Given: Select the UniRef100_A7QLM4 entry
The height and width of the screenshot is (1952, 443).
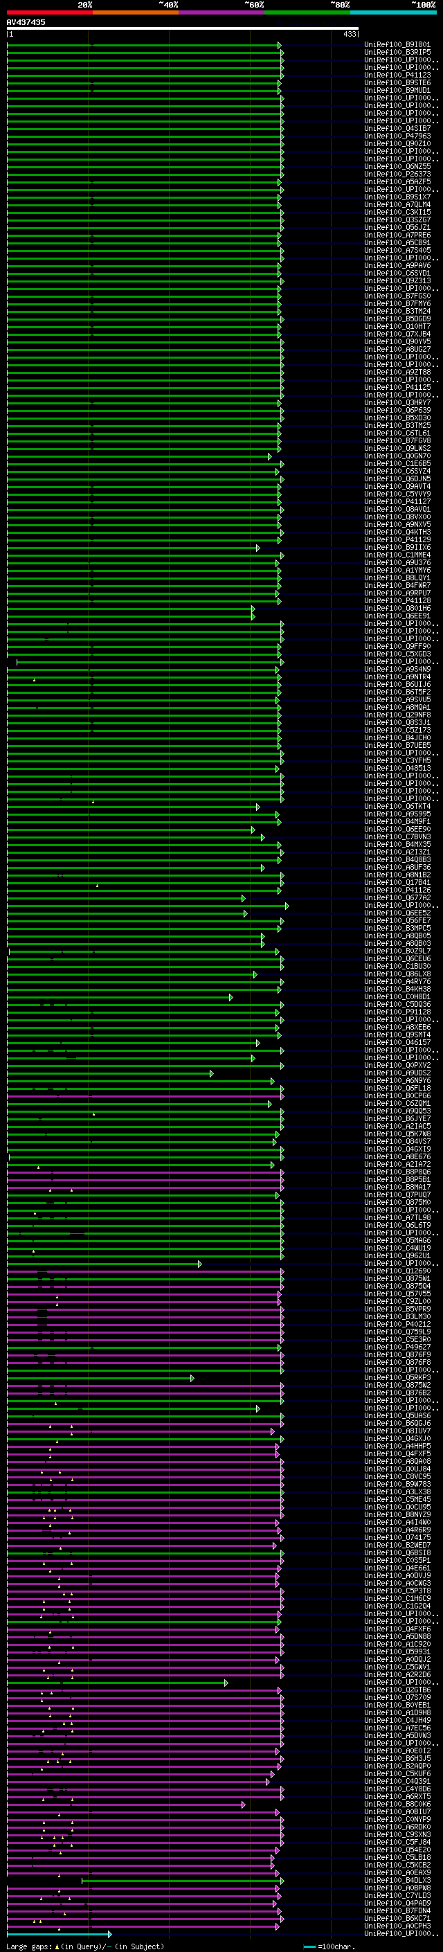Looking at the screenshot, I should [x=397, y=204].
